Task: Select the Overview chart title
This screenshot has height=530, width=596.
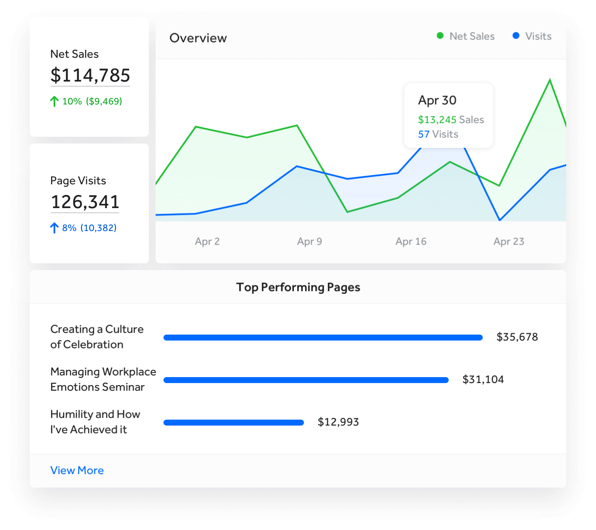Action: point(198,38)
